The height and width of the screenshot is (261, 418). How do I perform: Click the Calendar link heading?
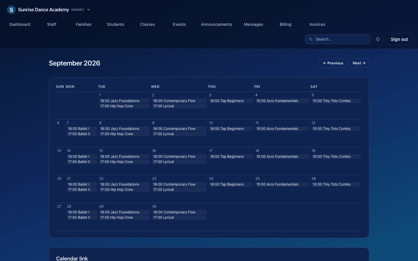[72, 258]
